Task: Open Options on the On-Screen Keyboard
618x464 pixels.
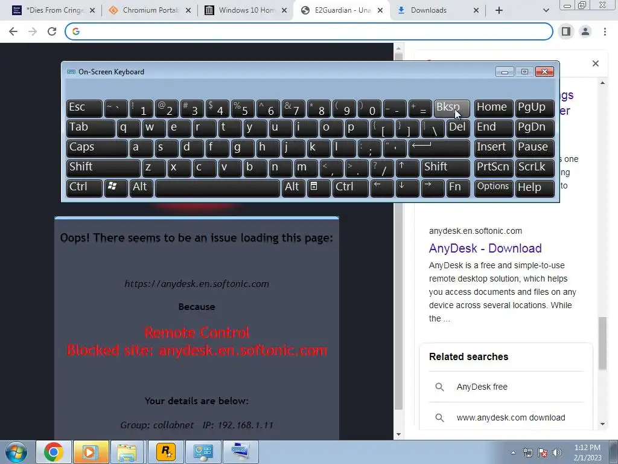Action: pyautogui.click(x=494, y=188)
